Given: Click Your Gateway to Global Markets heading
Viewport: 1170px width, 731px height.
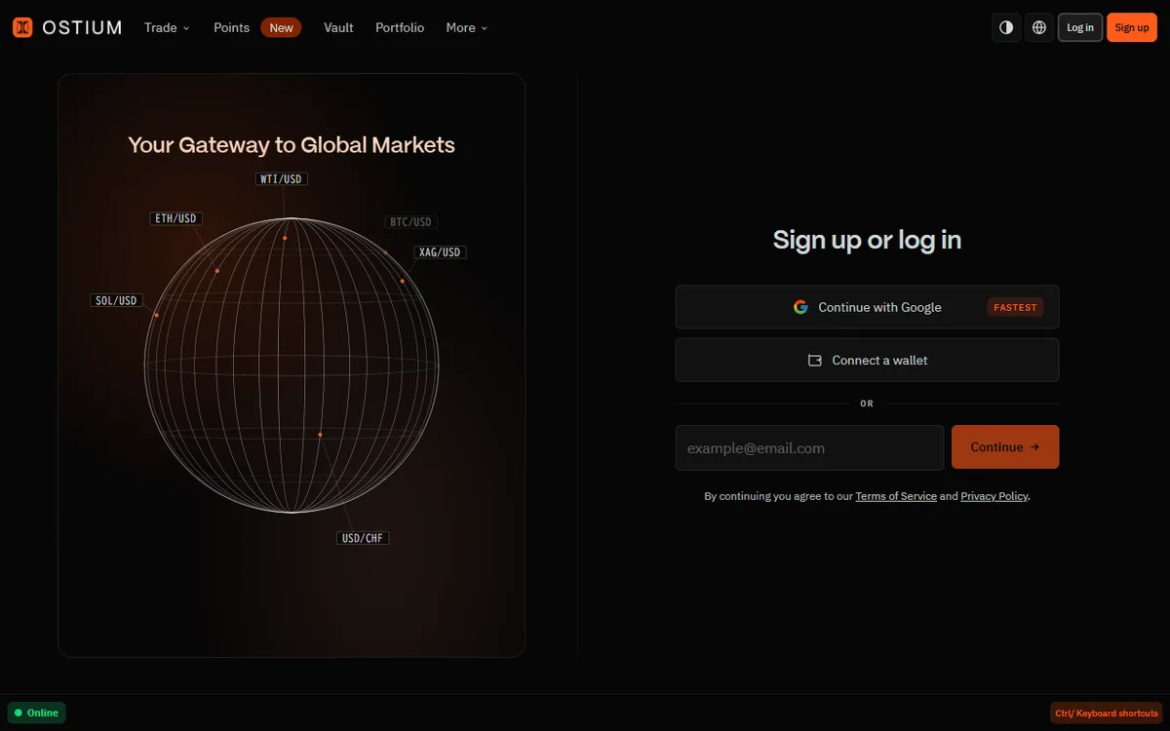Looking at the screenshot, I should click(x=292, y=145).
